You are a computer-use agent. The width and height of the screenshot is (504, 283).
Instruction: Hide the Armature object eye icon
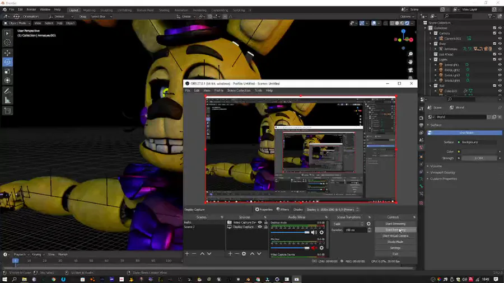pyautogui.click(x=500, y=49)
